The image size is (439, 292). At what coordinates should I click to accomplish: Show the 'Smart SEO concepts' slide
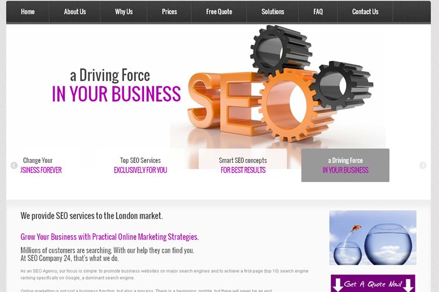(243, 165)
